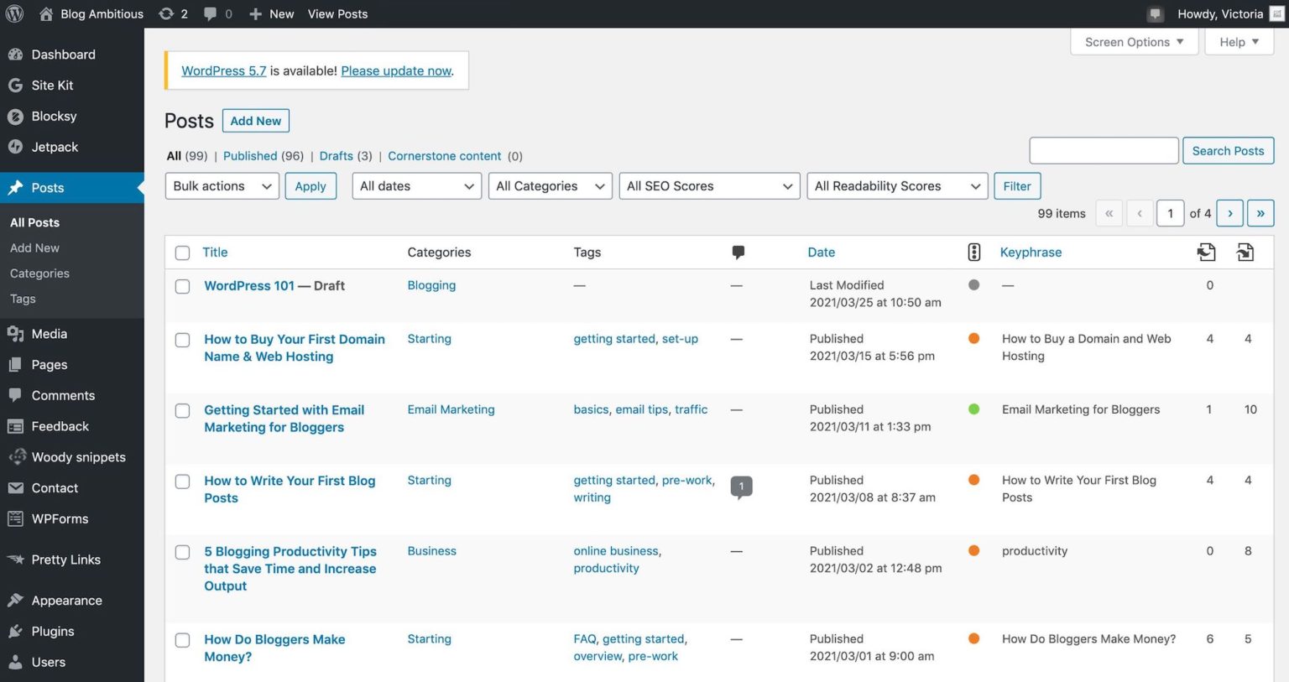Open the Site Kit sidebar menu icon

pos(17,85)
